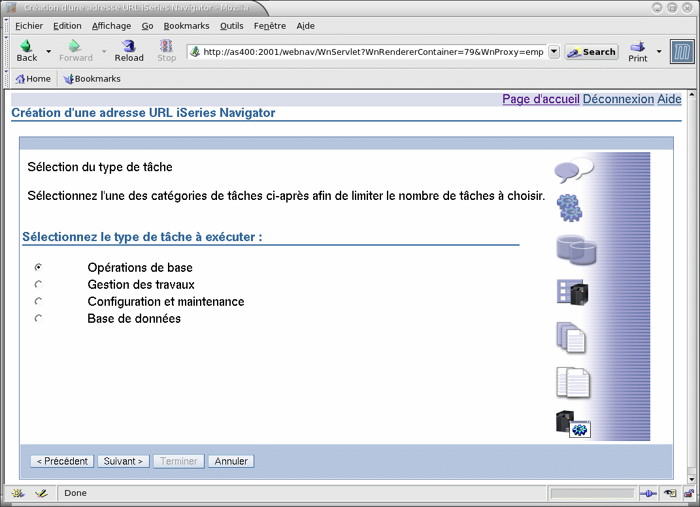Click the Suivant > button

124,461
